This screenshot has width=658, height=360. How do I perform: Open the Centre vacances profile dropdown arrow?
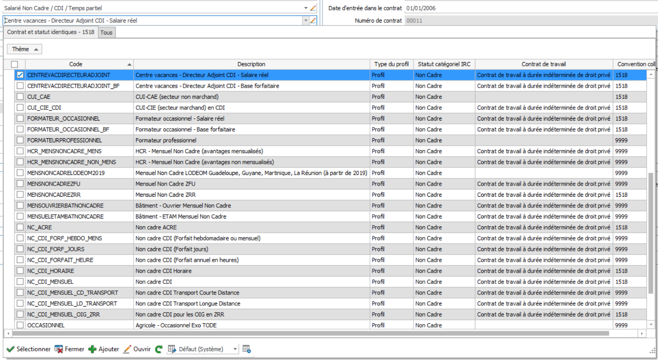[x=306, y=20]
